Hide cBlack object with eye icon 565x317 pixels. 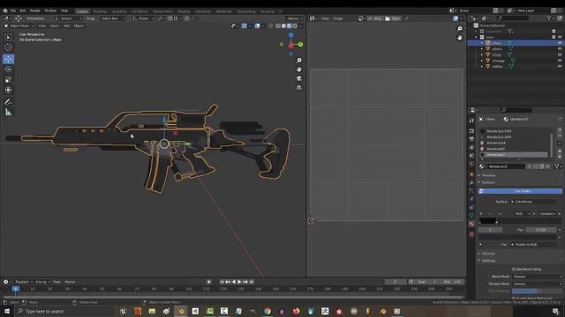(x=560, y=49)
